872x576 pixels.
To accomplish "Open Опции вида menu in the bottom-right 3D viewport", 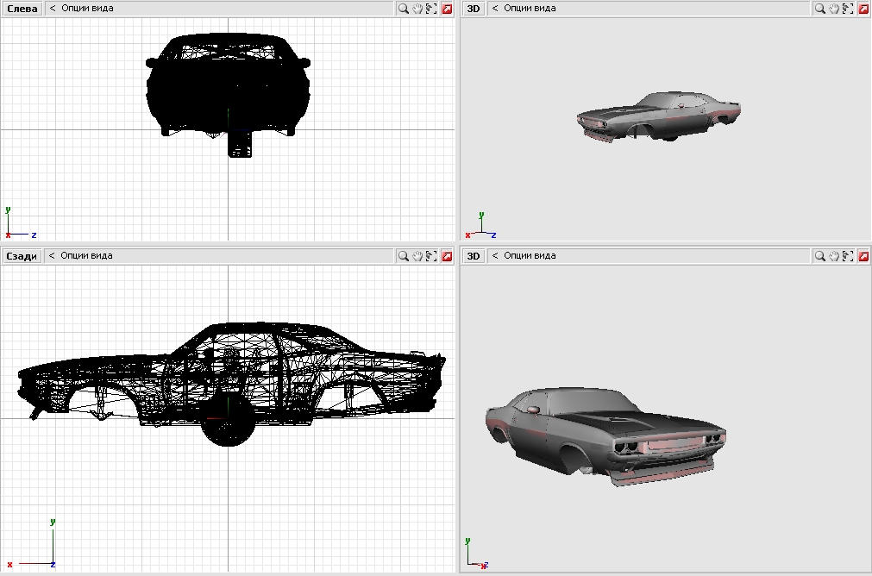I will coord(530,256).
